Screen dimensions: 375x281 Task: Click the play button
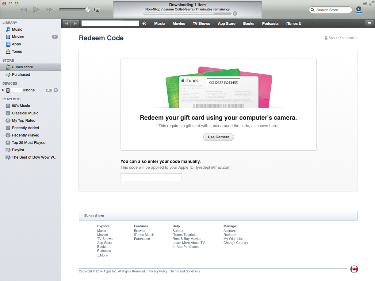tap(36, 10)
